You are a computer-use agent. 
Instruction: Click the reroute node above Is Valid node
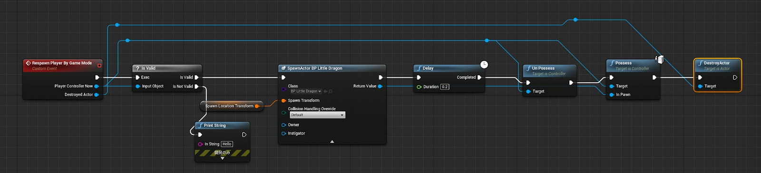[x=127, y=41]
